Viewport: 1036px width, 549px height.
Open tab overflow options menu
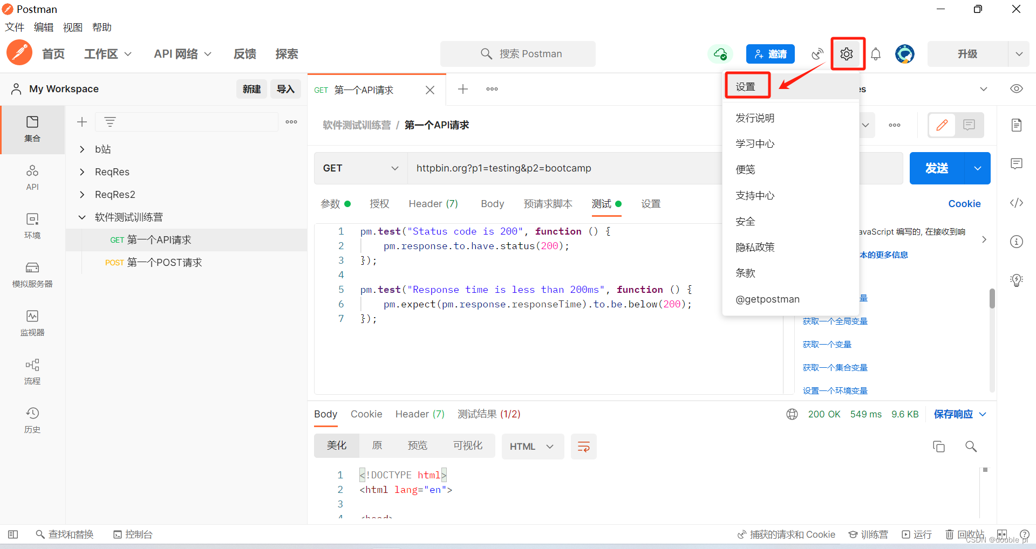pos(492,89)
